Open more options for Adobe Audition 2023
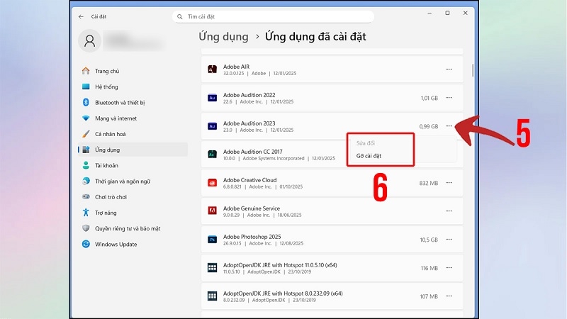The width and height of the screenshot is (567, 319). pyautogui.click(x=449, y=126)
